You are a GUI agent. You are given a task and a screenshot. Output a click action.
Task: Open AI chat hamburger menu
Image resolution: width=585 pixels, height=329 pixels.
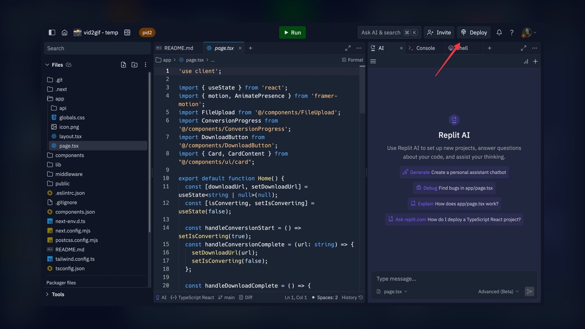[x=373, y=61]
